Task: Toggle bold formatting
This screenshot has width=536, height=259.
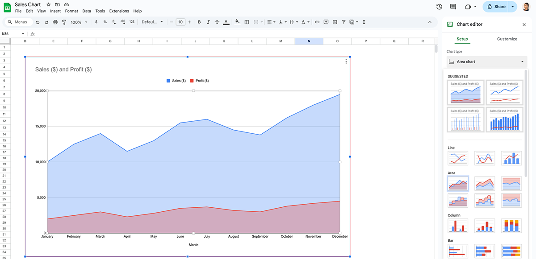Action: click(x=199, y=21)
